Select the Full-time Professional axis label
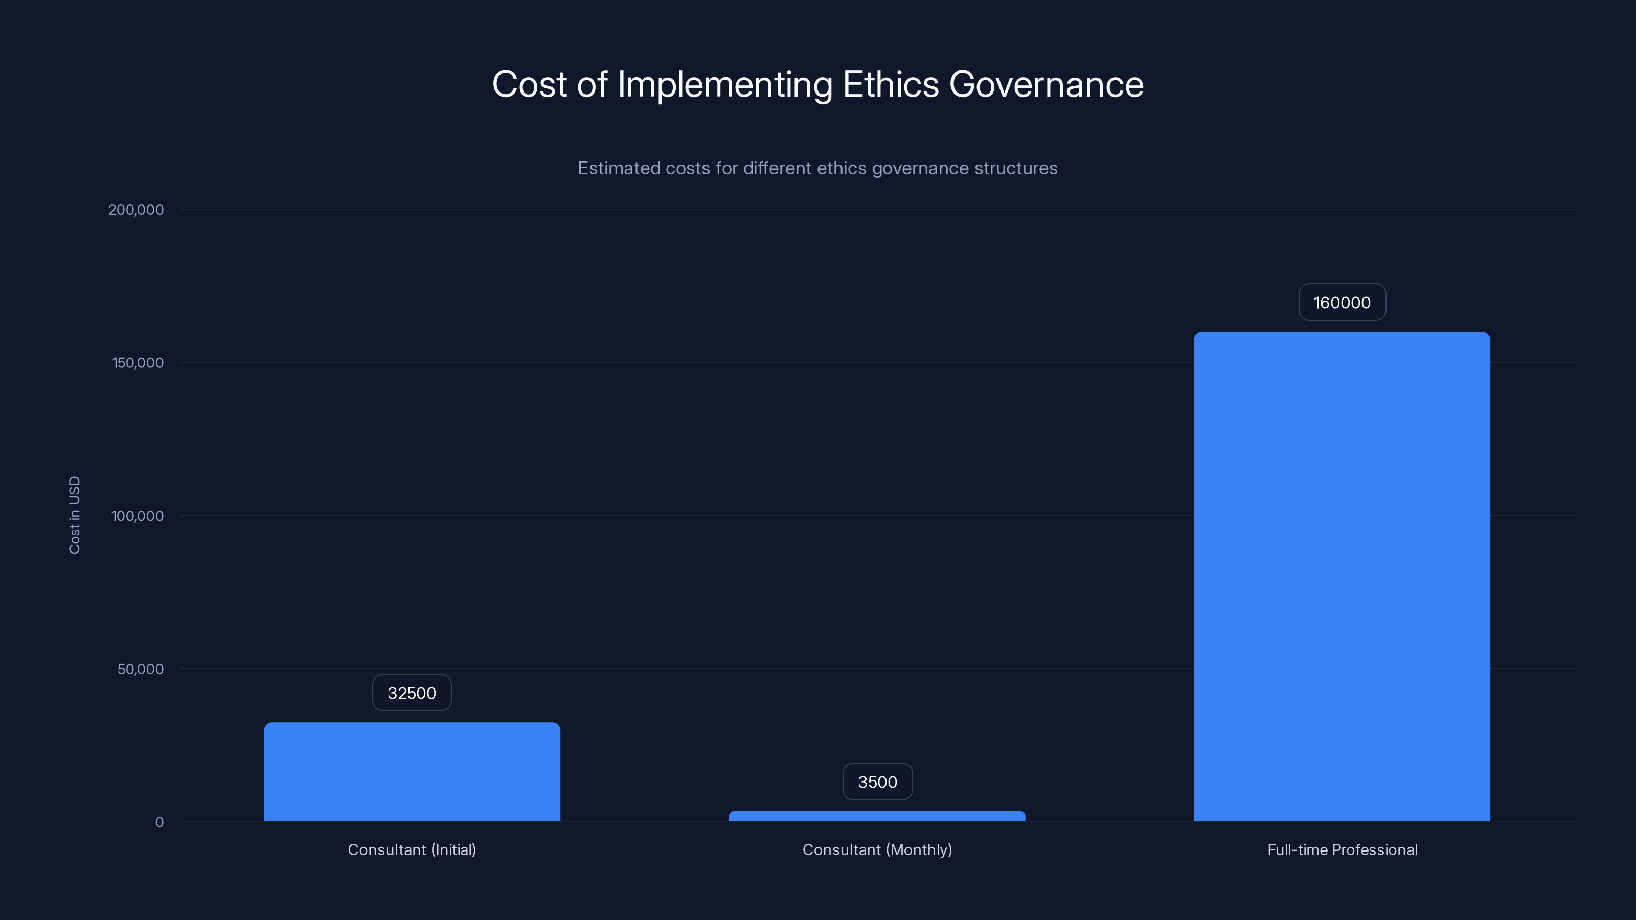Image resolution: width=1636 pixels, height=920 pixels. [1342, 849]
